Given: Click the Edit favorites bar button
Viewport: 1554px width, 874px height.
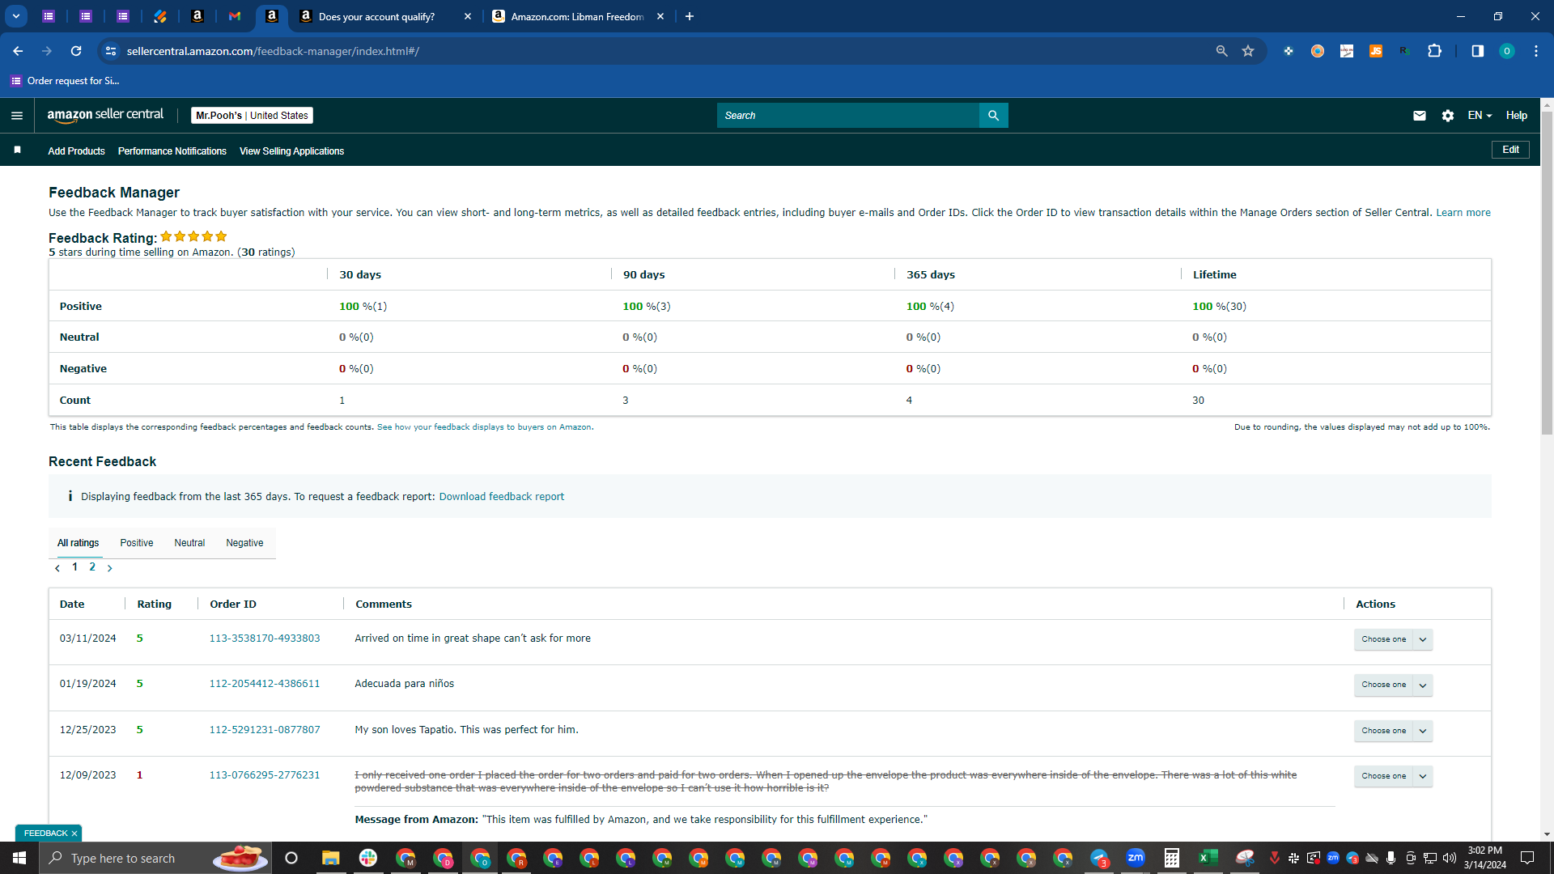Looking at the screenshot, I should [x=1510, y=150].
